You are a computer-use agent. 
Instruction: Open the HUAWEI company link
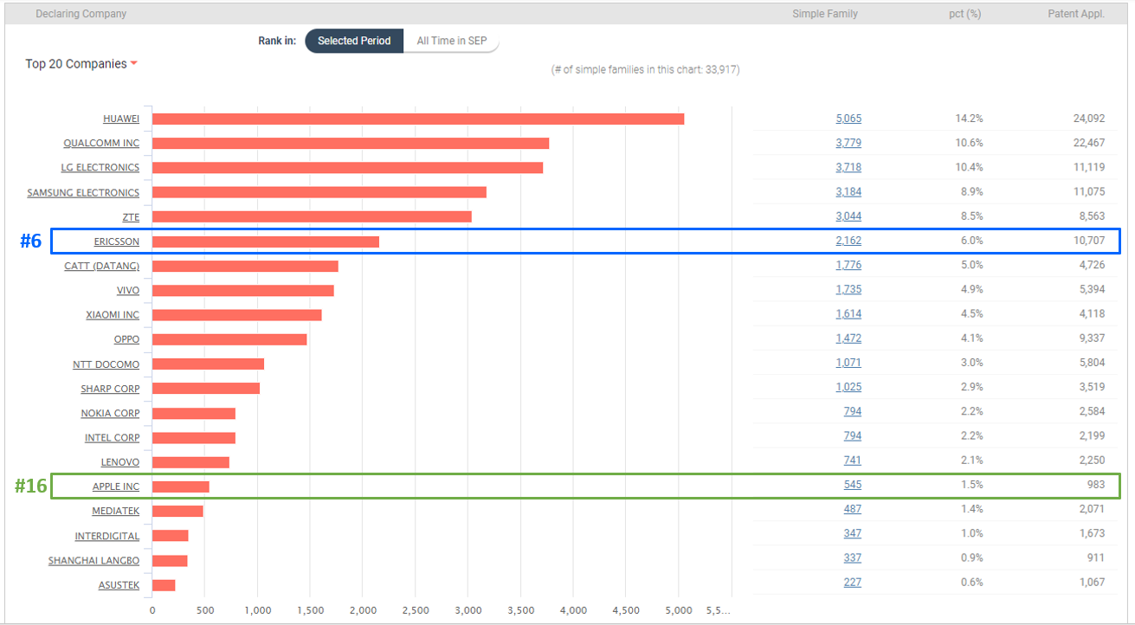(121, 119)
